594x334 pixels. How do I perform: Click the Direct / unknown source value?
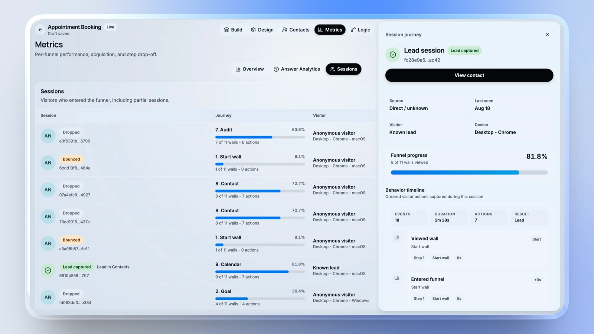(408, 108)
